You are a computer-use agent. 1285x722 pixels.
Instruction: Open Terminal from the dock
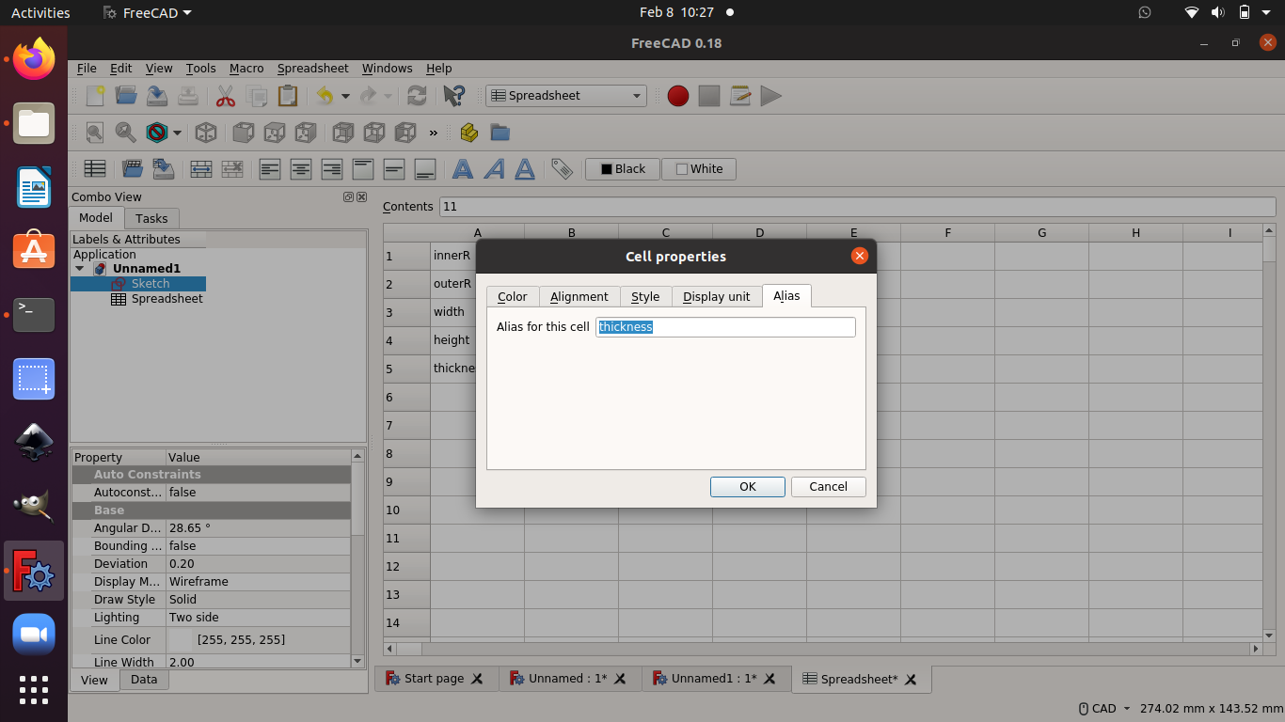[34, 314]
